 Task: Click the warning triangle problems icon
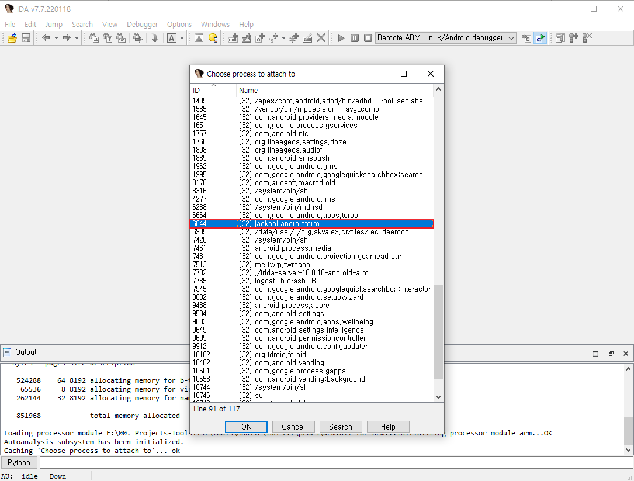pyautogui.click(x=199, y=38)
